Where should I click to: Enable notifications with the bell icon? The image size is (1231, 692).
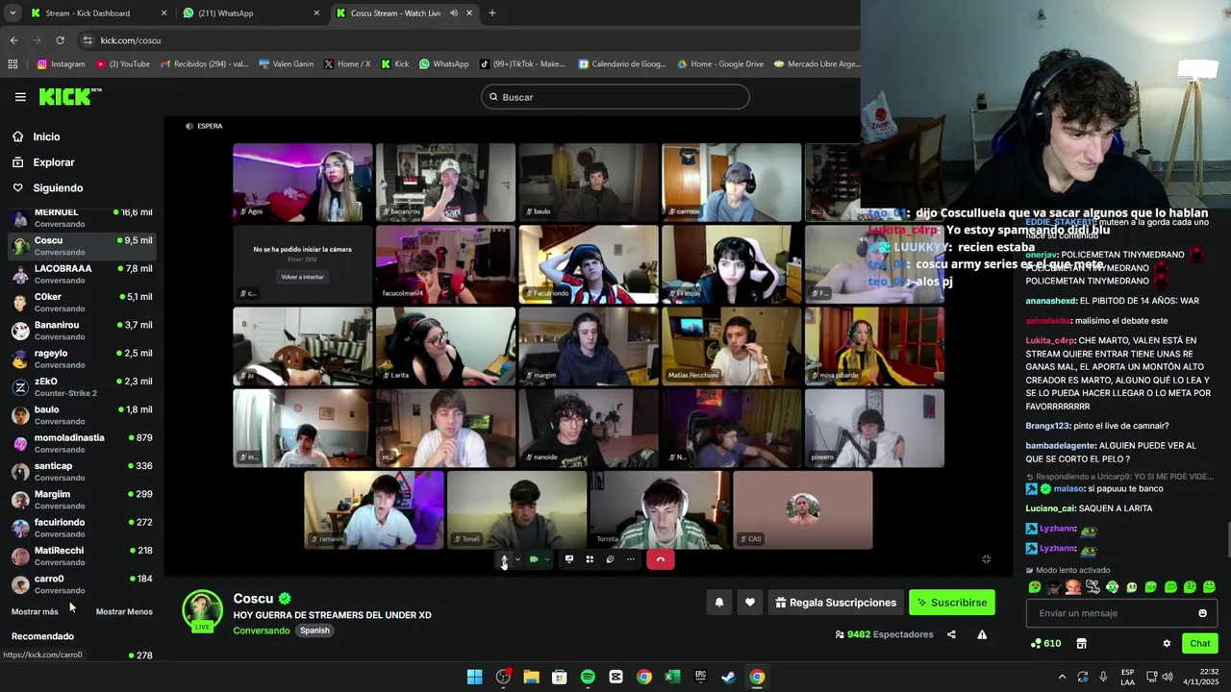pos(718,603)
